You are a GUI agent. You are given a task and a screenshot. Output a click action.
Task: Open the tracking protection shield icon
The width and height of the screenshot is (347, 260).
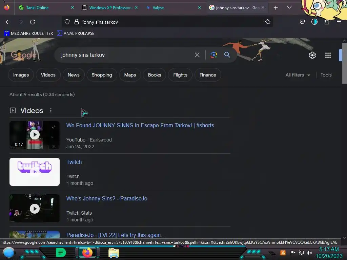67,22
